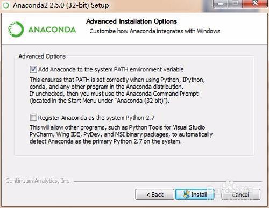Abort setup with the Cancel button
Image resolution: width=269 pixels, height=208 pixels.
coord(240,195)
